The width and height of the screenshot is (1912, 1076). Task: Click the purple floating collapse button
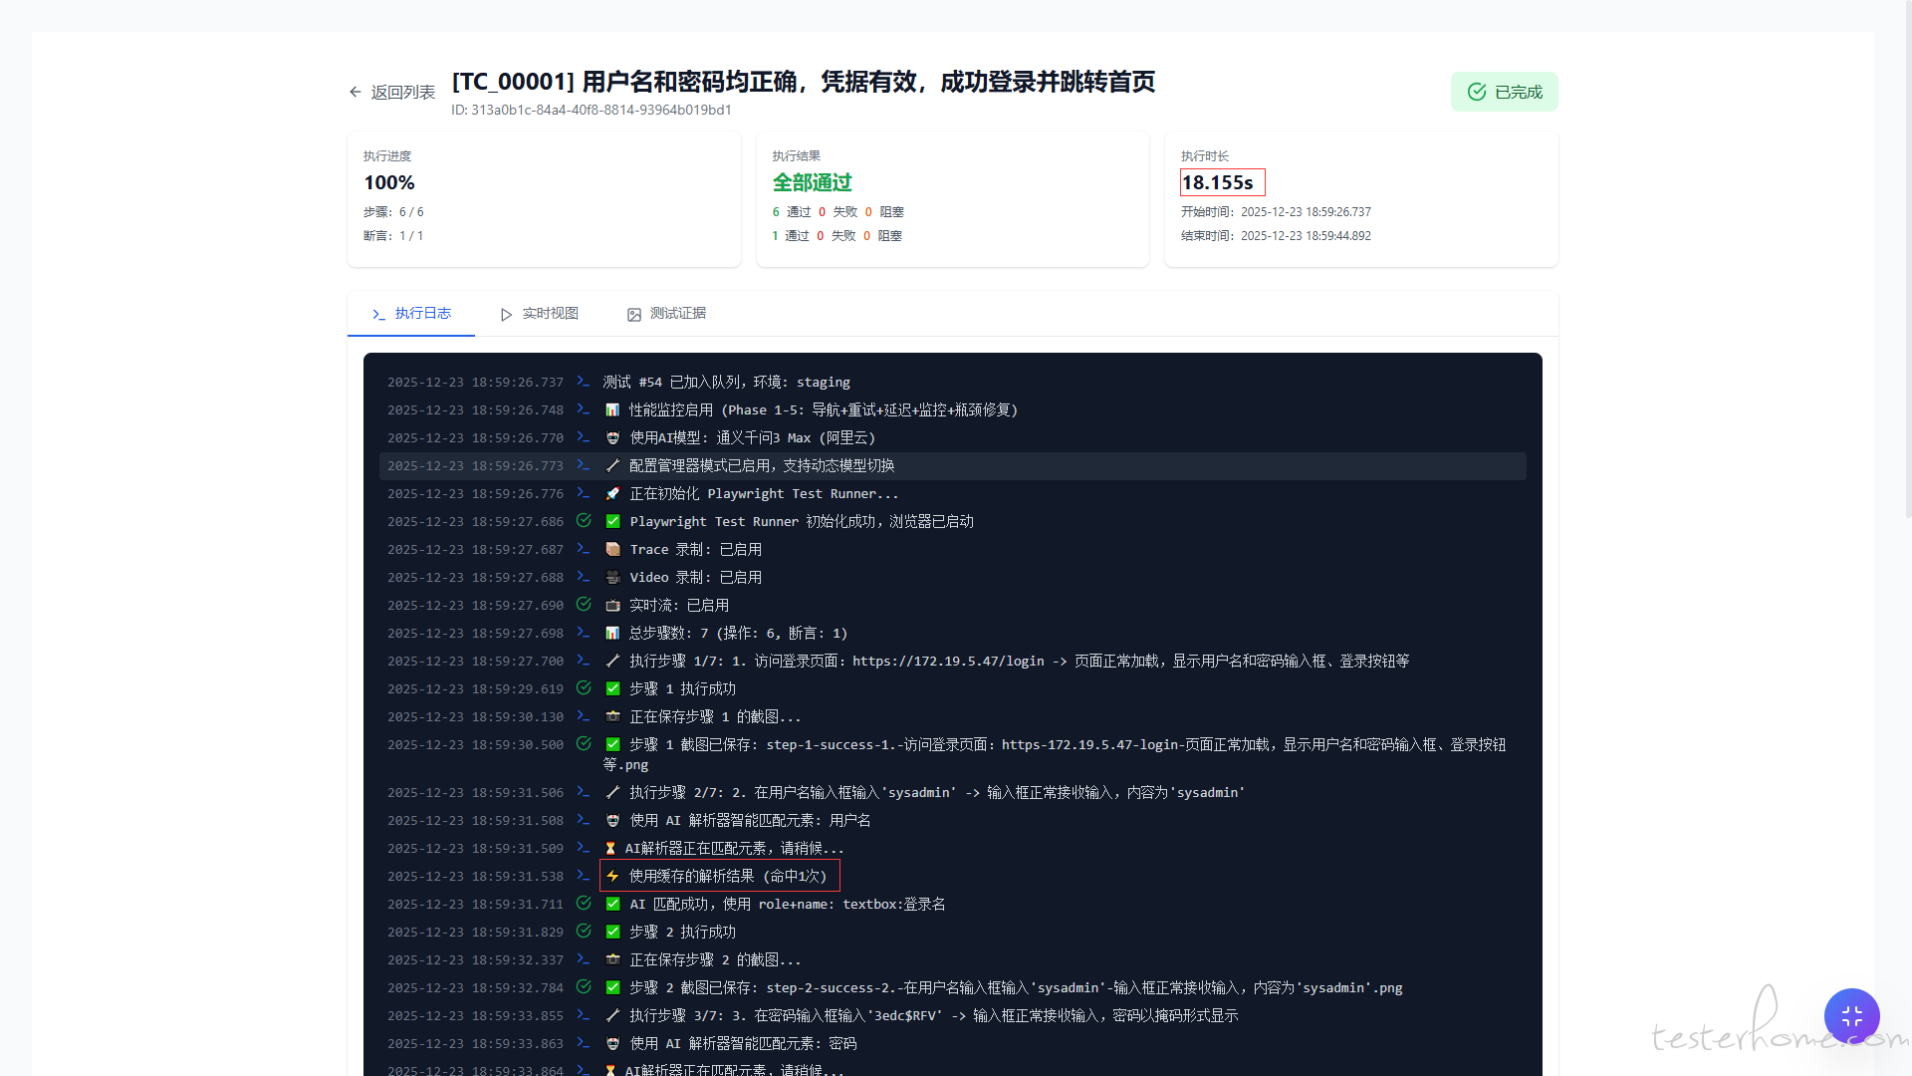coord(1851,1015)
